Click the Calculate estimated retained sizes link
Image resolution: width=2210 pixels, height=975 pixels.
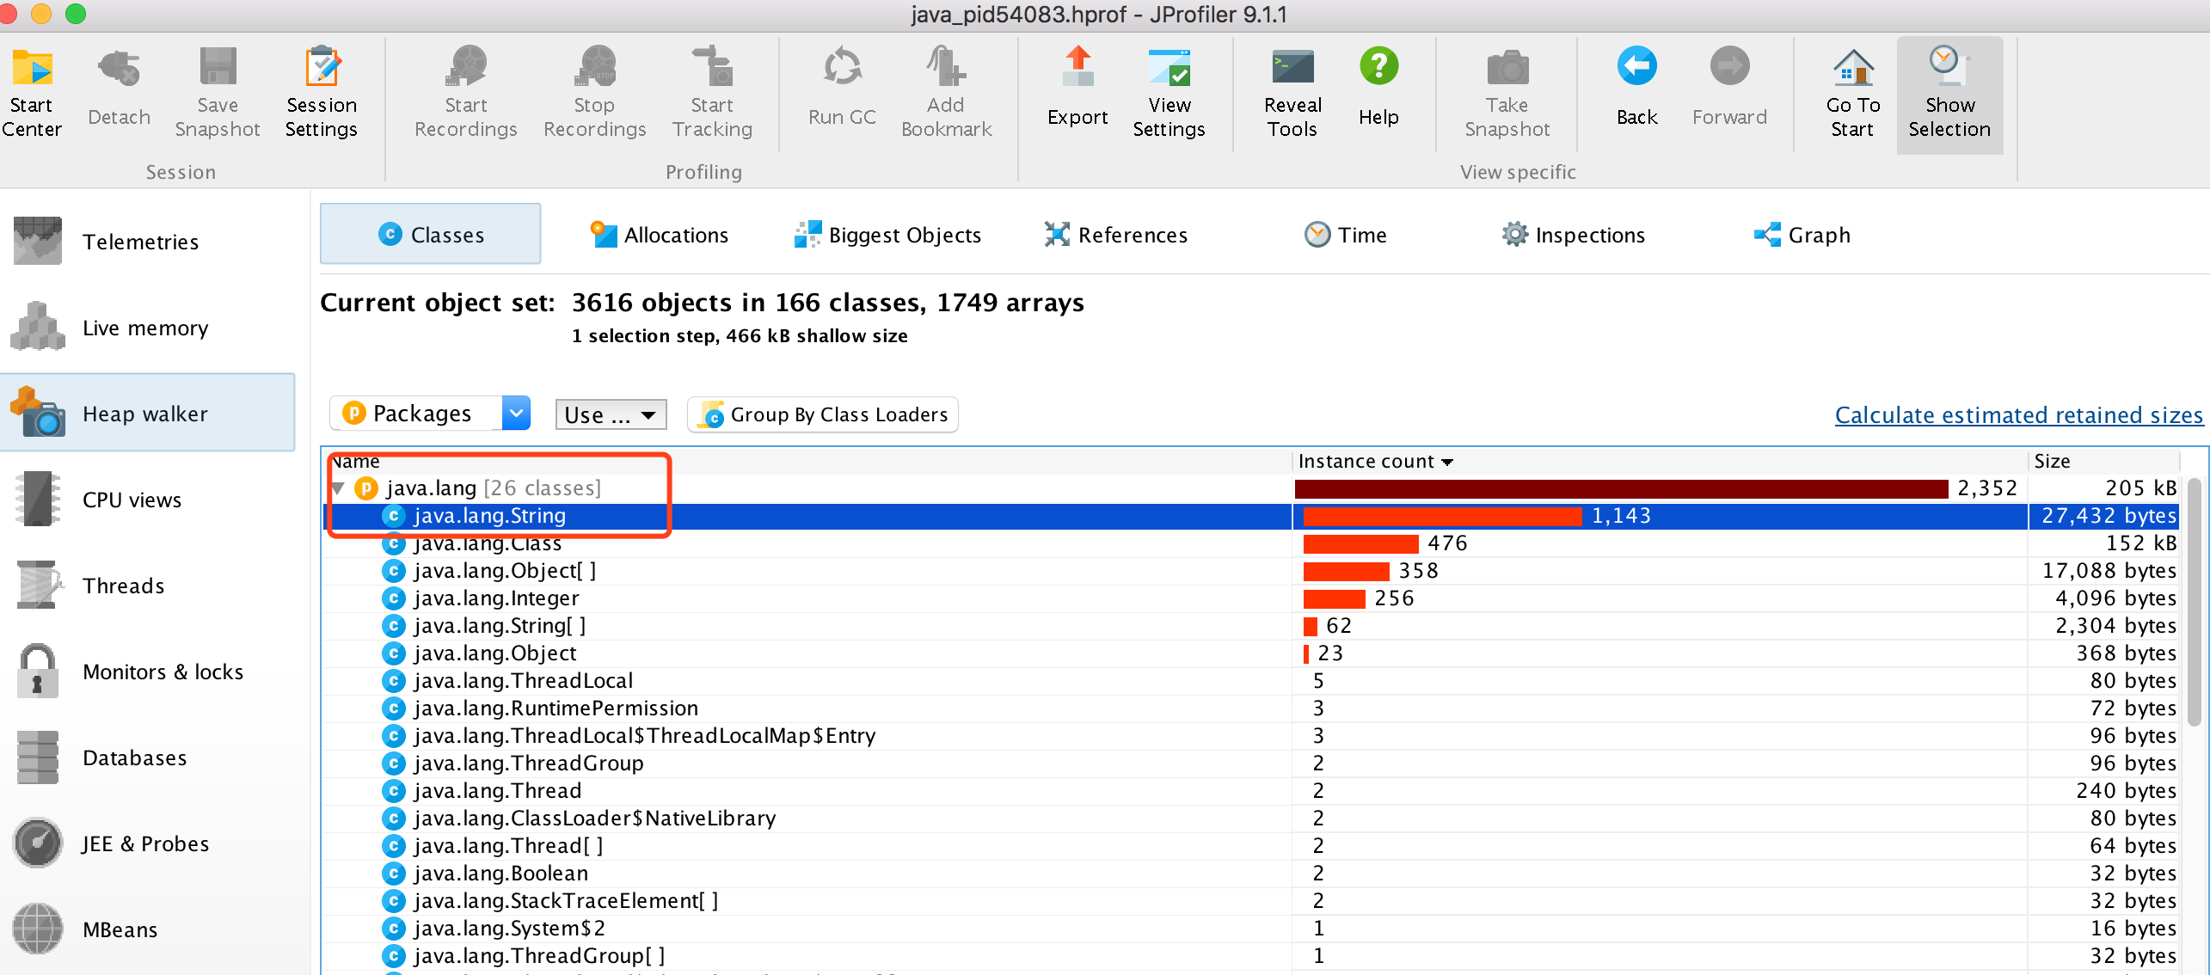pyautogui.click(x=2017, y=415)
